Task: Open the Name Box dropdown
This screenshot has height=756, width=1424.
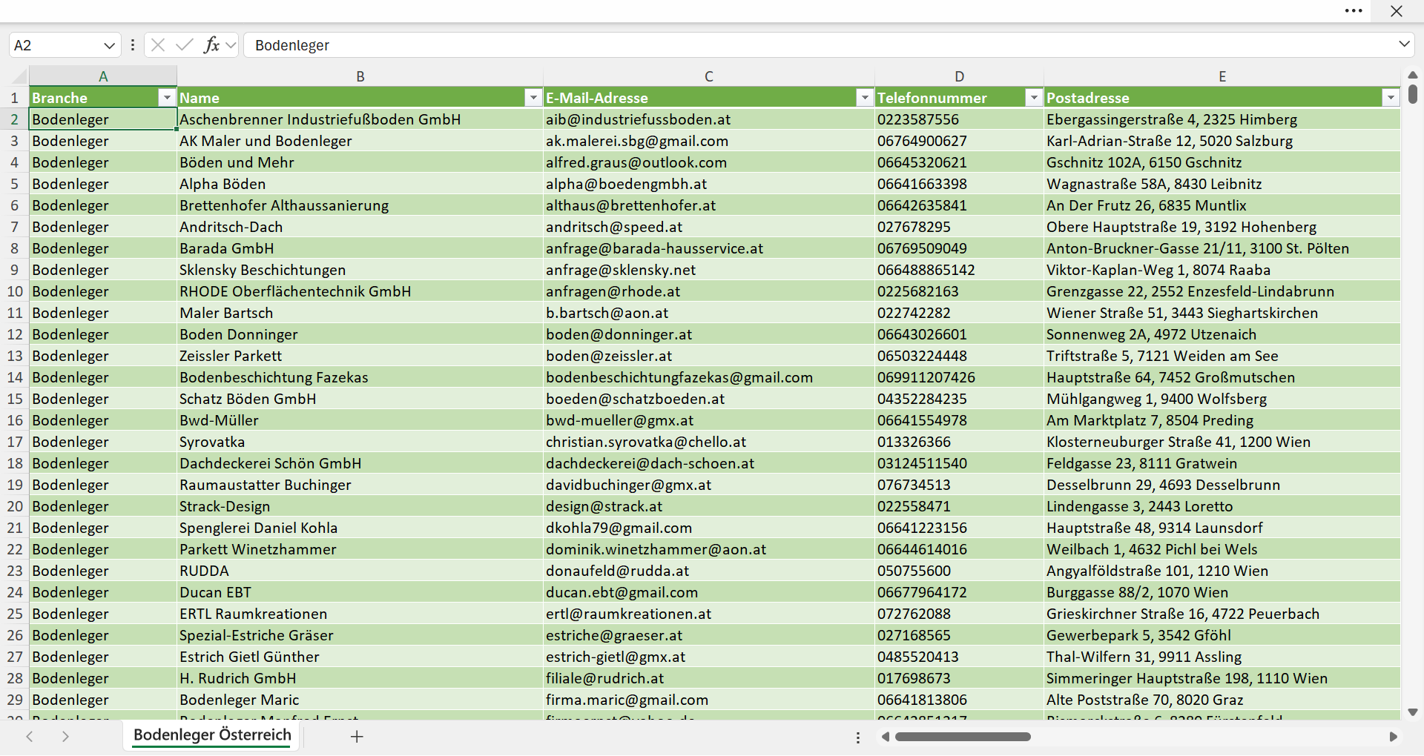Action: point(109,45)
